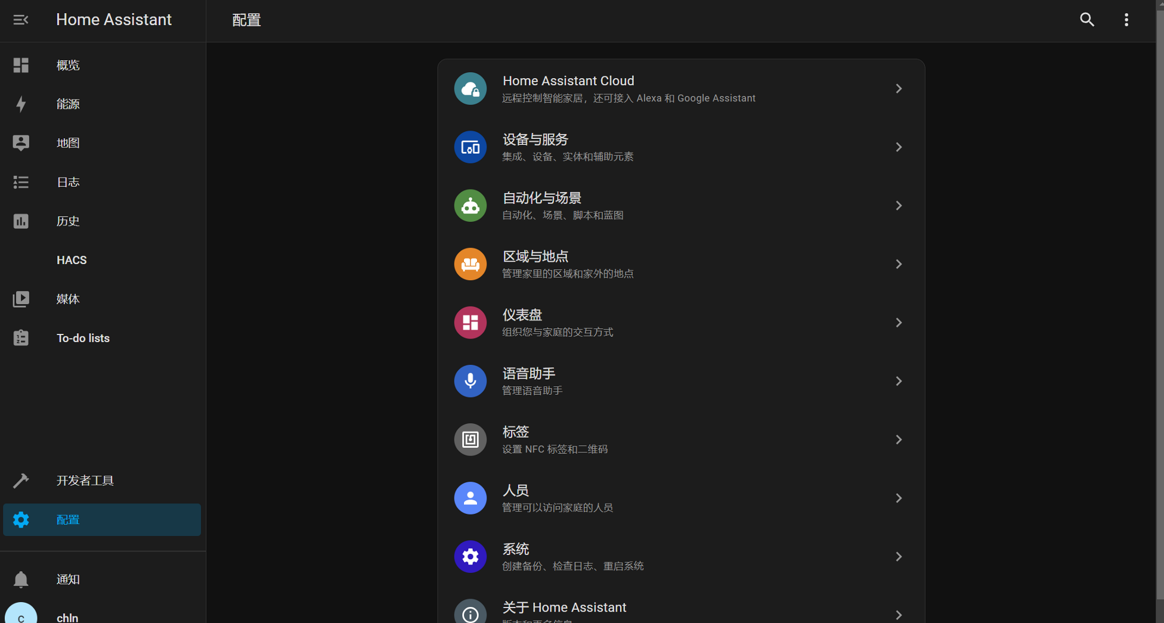Click the chln user avatar

pos(21,614)
